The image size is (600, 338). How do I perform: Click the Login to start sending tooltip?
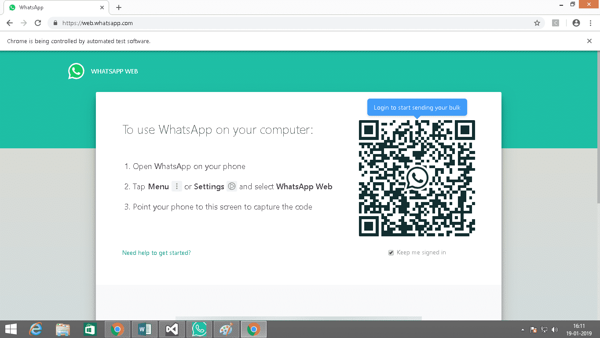click(417, 108)
